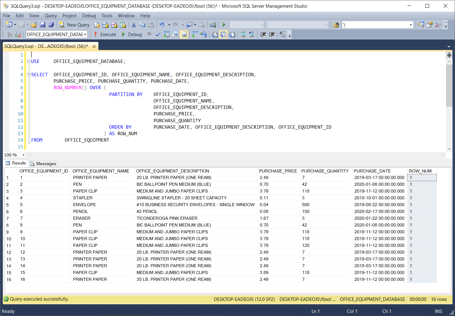Comment out the selected lines
Screen dimensions: 455x316
click(243, 34)
